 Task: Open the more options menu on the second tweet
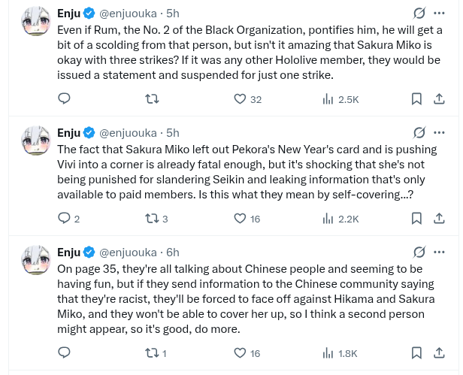pyautogui.click(x=440, y=133)
